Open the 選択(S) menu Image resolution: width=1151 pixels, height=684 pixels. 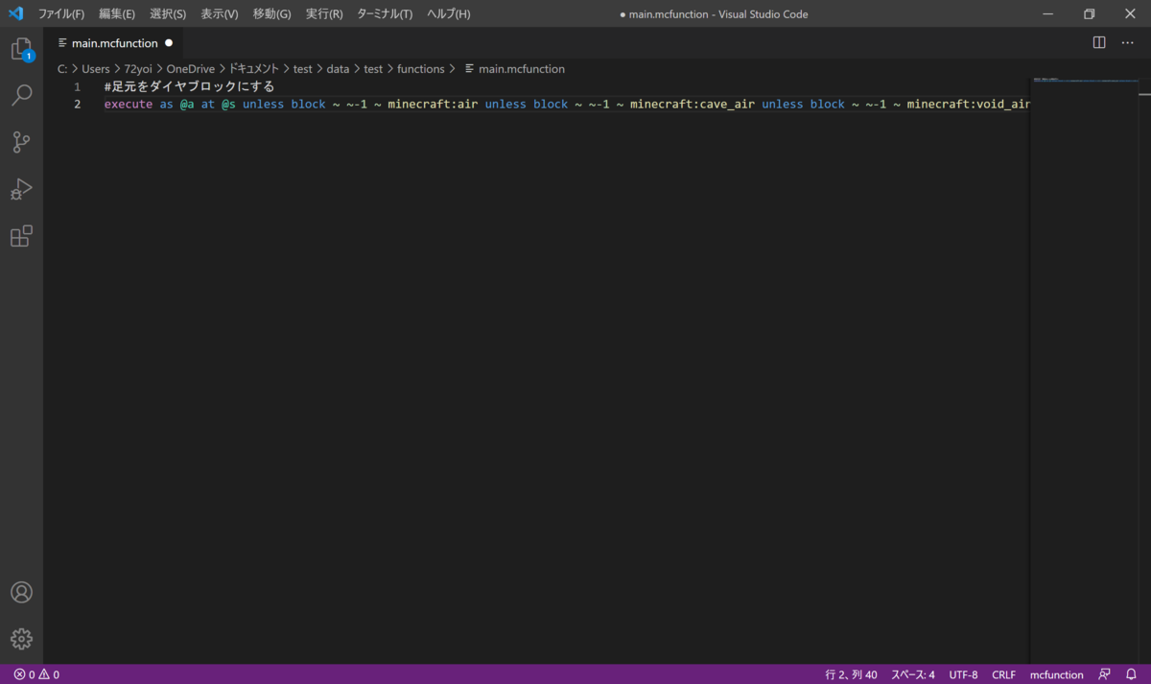tap(168, 14)
